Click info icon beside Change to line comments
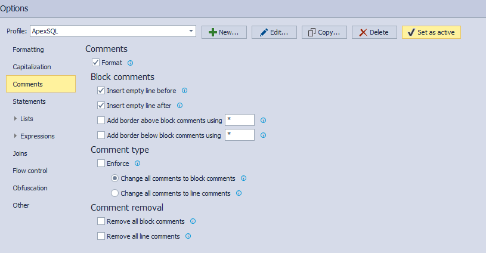The width and height of the screenshot is (486, 253). pyautogui.click(x=239, y=193)
